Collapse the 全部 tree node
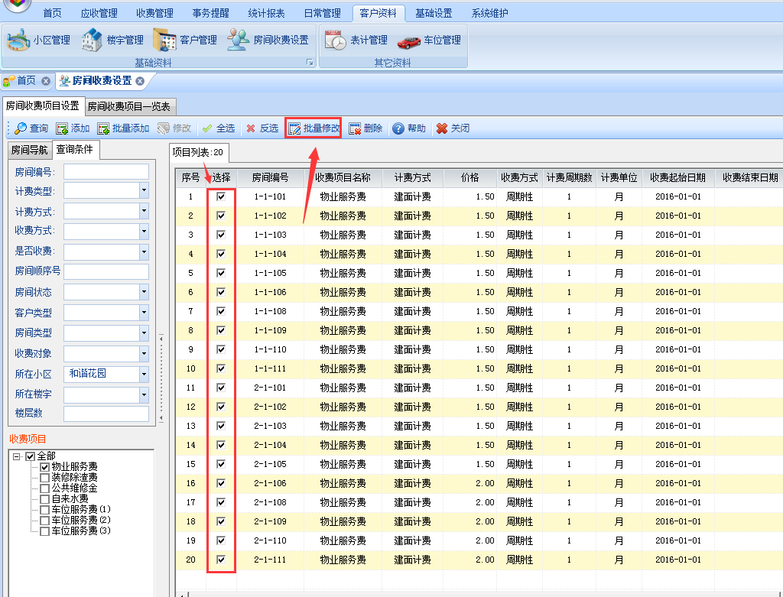783x597 pixels. pyautogui.click(x=17, y=456)
